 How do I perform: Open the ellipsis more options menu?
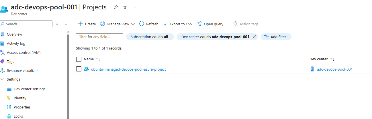(x=134, y=7)
